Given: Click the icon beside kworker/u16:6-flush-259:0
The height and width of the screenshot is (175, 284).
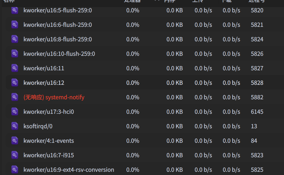Looking at the screenshot, I should click(14, 25).
